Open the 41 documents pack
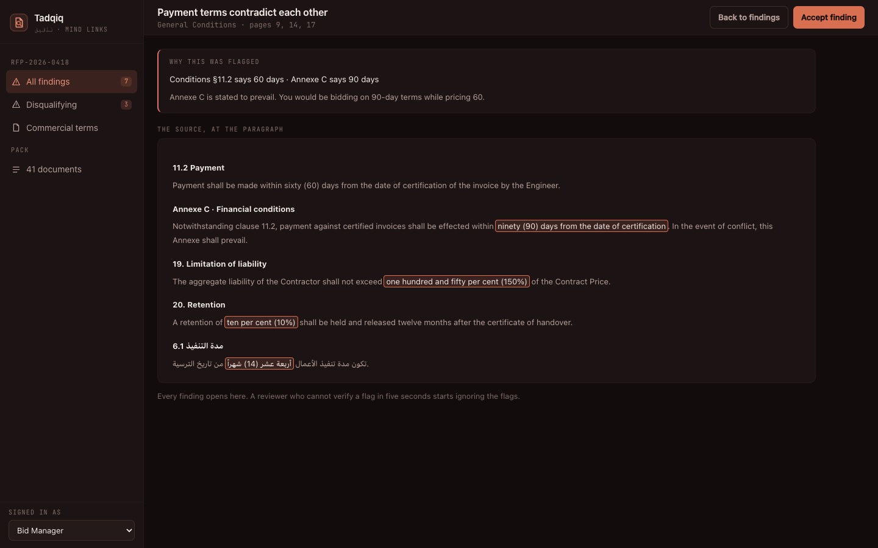Screen dimensions: 878x548 point(71,169)
